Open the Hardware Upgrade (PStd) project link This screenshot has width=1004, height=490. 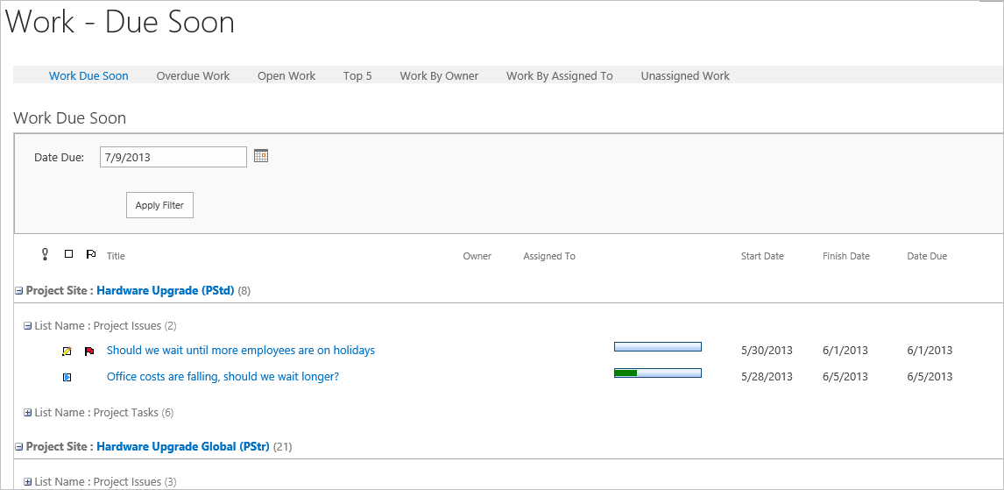coord(165,290)
